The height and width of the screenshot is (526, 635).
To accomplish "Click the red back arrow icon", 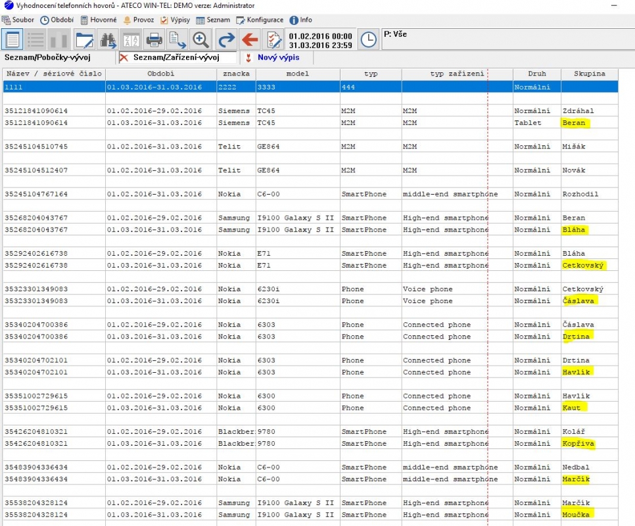I will coord(250,39).
